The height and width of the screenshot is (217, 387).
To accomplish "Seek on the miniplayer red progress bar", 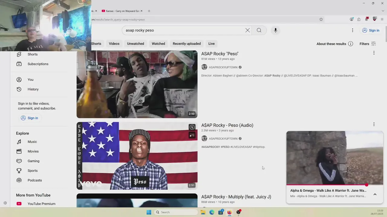I will [x=335, y=185].
